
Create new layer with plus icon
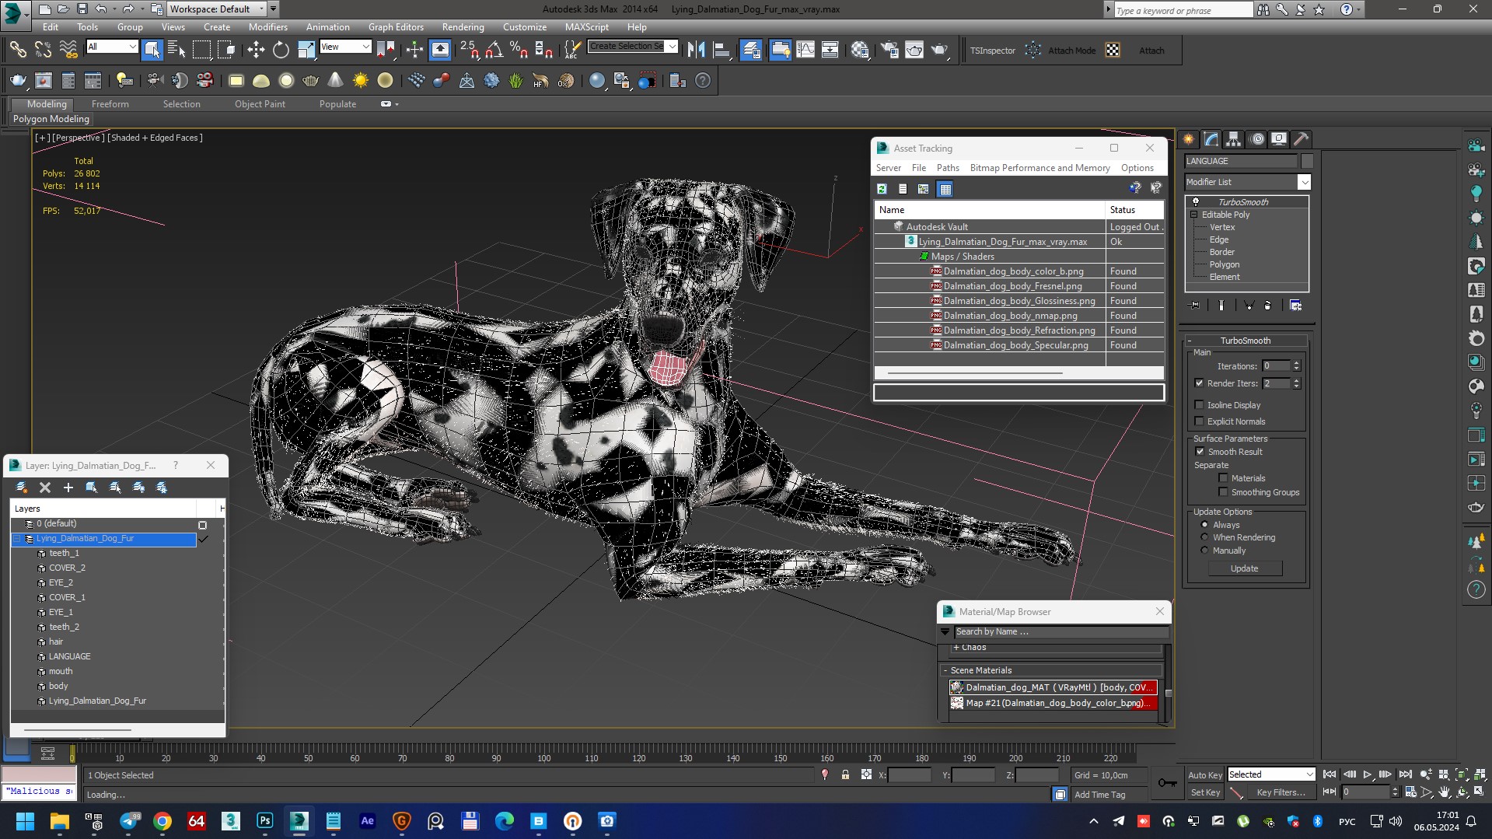click(x=68, y=488)
